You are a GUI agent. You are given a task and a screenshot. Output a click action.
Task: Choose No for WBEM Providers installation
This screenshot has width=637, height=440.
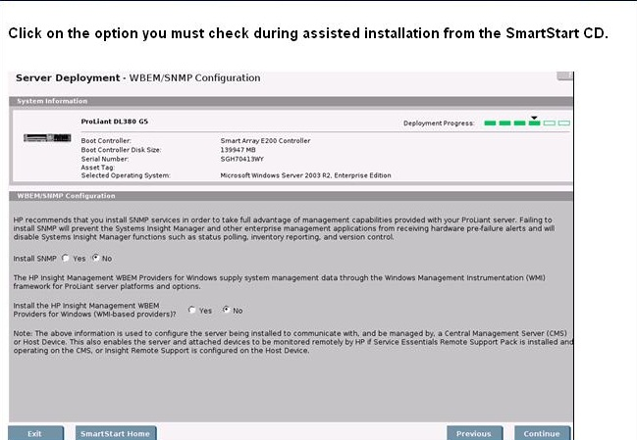click(x=226, y=310)
